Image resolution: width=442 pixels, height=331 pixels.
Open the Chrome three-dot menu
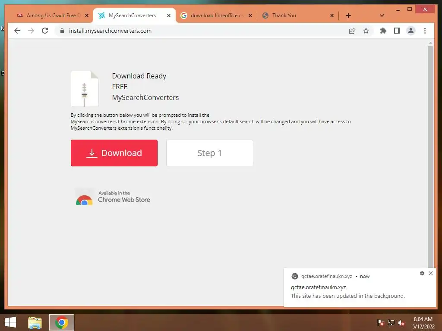[425, 31]
